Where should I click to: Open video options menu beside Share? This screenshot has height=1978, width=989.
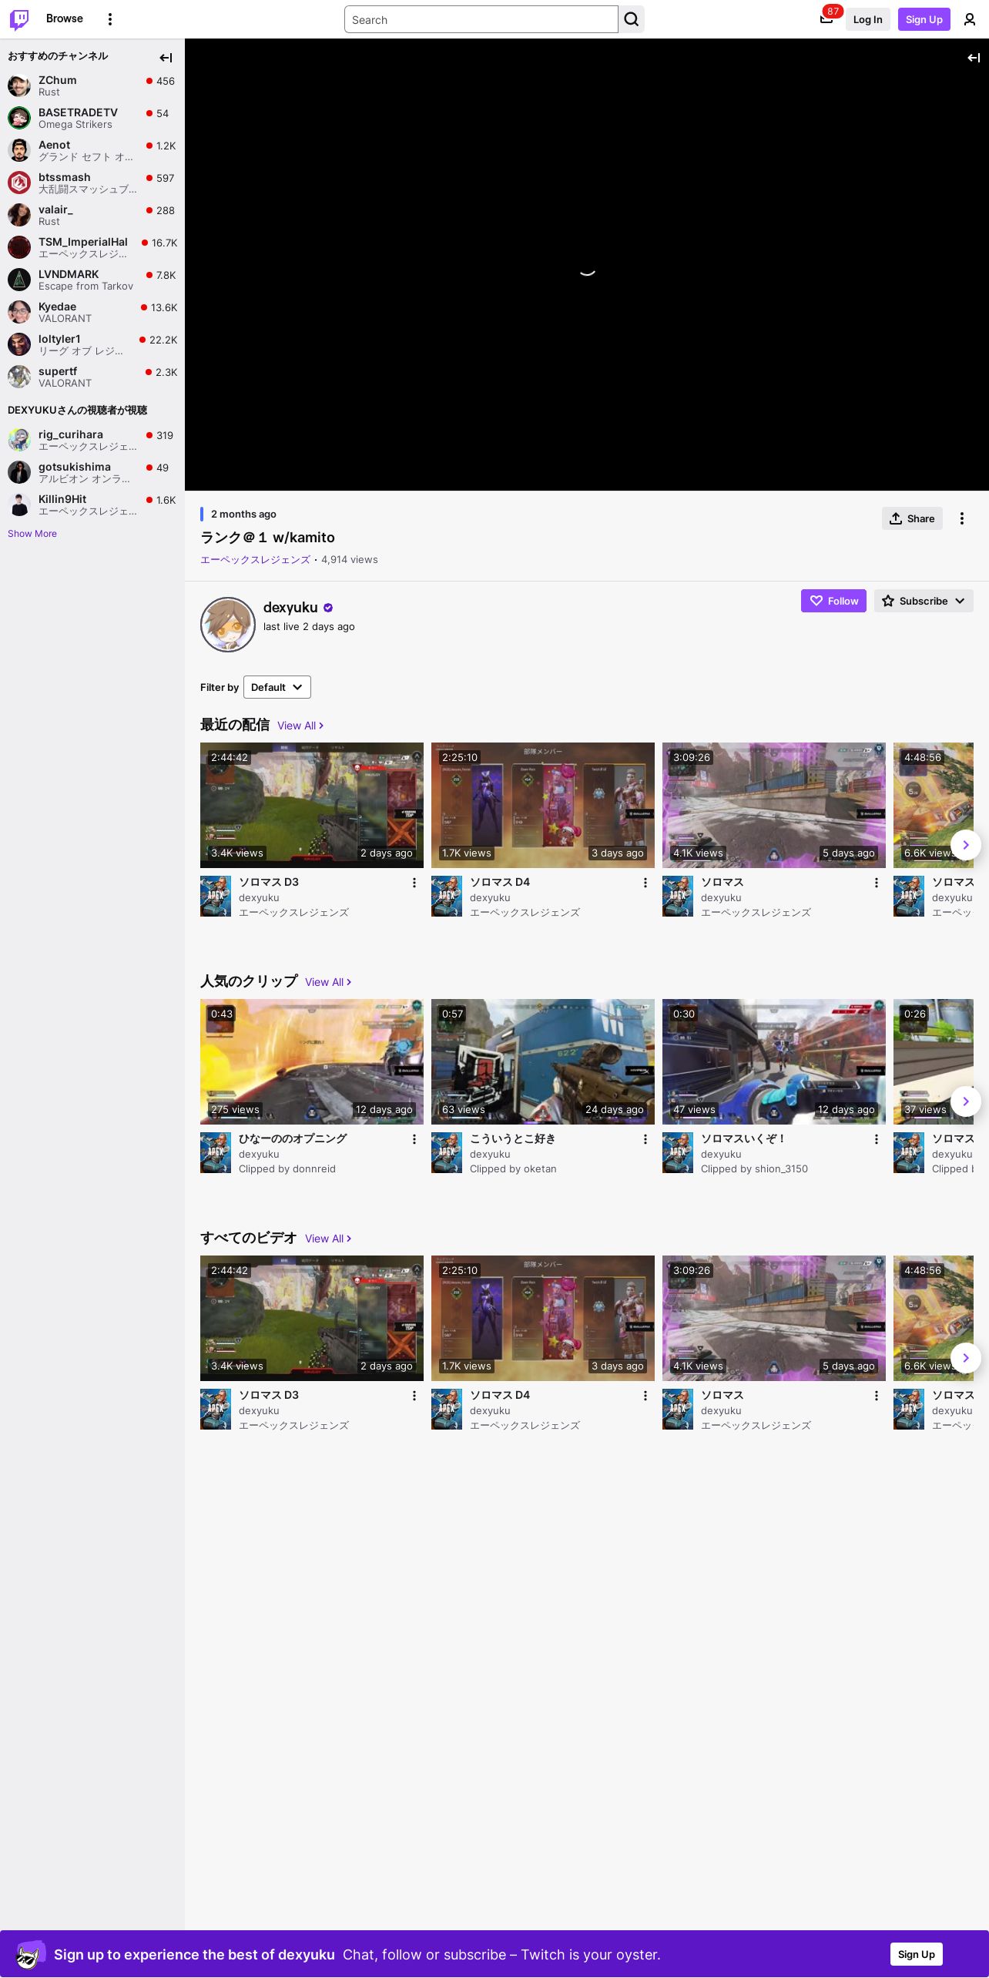[x=962, y=518]
